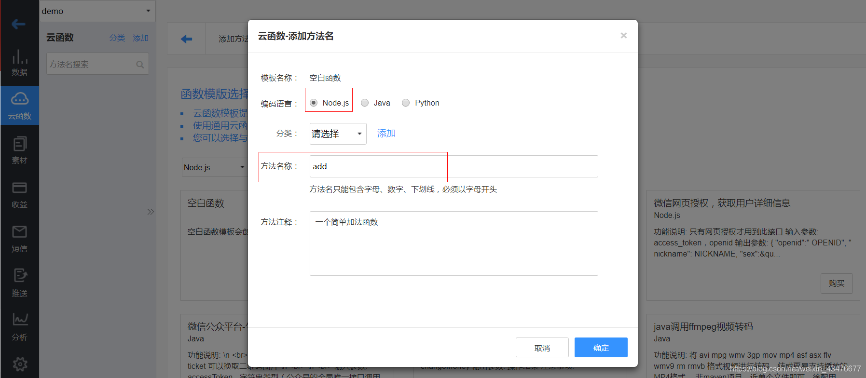Image resolution: width=866 pixels, height=378 pixels.
Task: Click the 空白函数 template card title
Action: [x=206, y=203]
